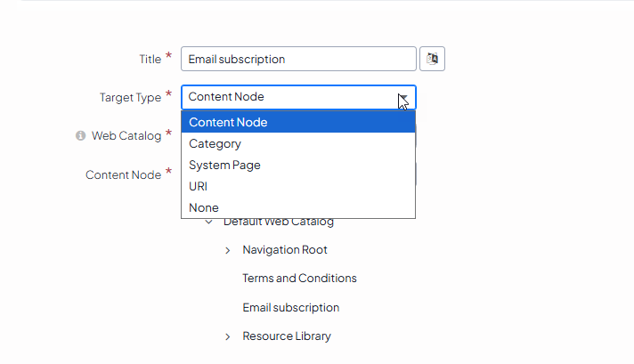Viewport: 634px width, 364px height.
Task: Click the Resource Library tree label
Action: [287, 336]
